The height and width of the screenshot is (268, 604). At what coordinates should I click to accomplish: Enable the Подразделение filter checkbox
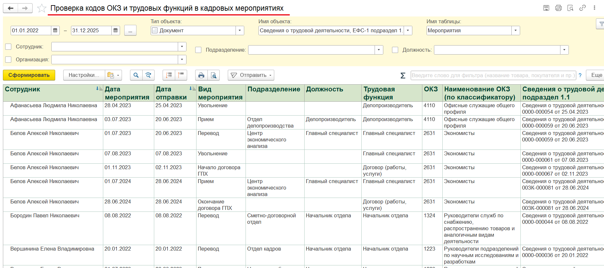(198, 50)
